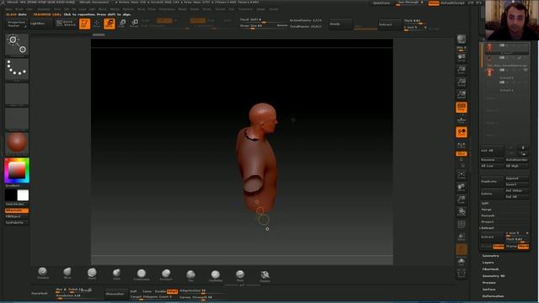The image size is (539, 303).
Task: Toggle Local symmetry button
Action: pyautogui.click(x=462, y=132)
